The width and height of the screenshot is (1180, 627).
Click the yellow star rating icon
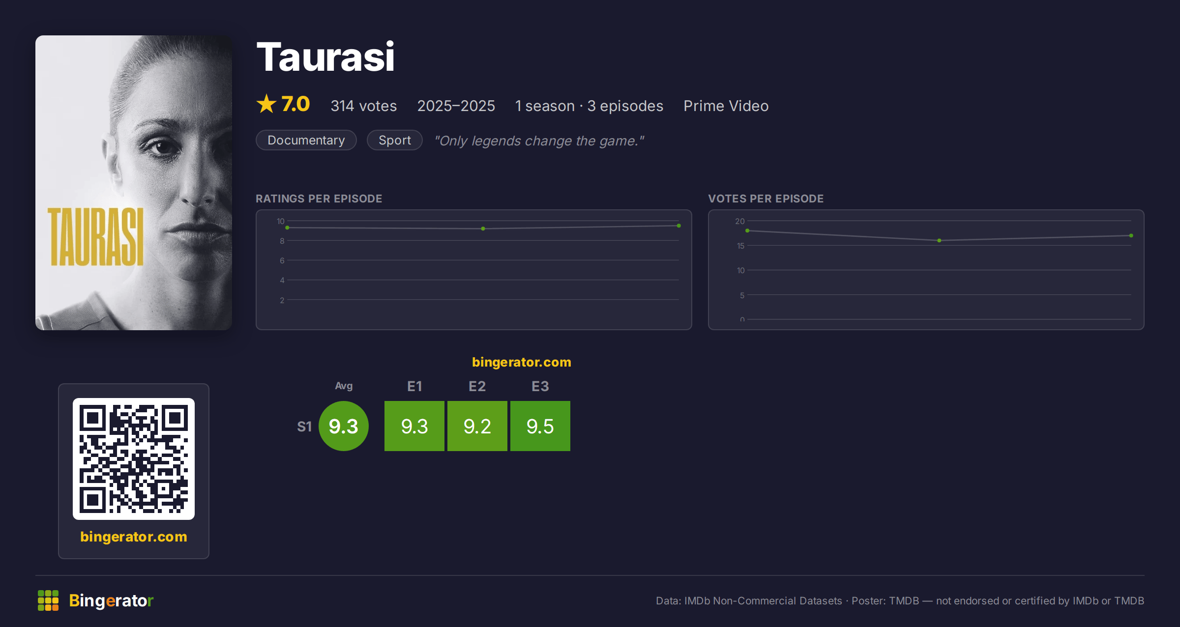pyautogui.click(x=266, y=104)
